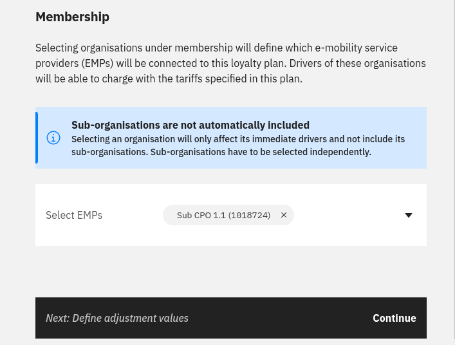The width and height of the screenshot is (455, 345).
Task: Click the blue info circle icon
Action: 53,138
